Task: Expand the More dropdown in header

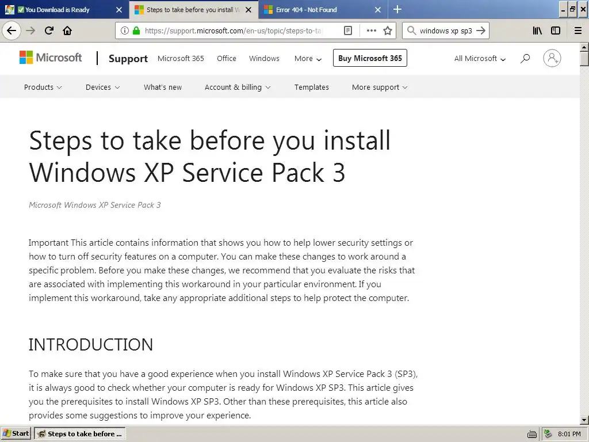Action: pos(308,58)
